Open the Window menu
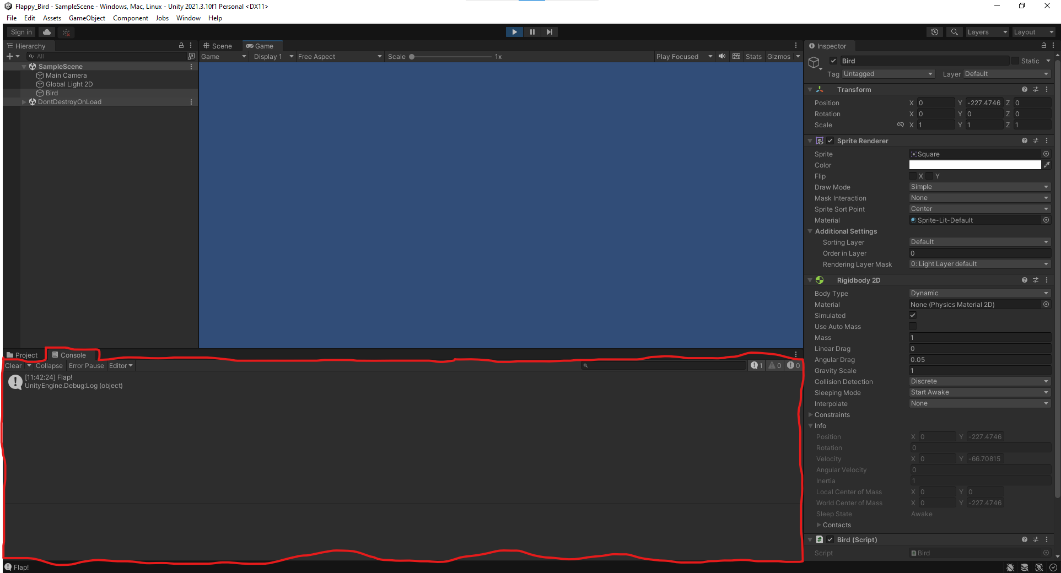Image resolution: width=1061 pixels, height=573 pixels. 188,18
